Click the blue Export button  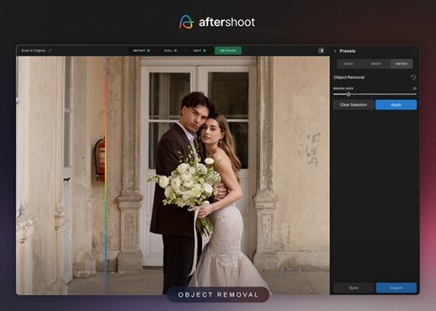pos(396,287)
